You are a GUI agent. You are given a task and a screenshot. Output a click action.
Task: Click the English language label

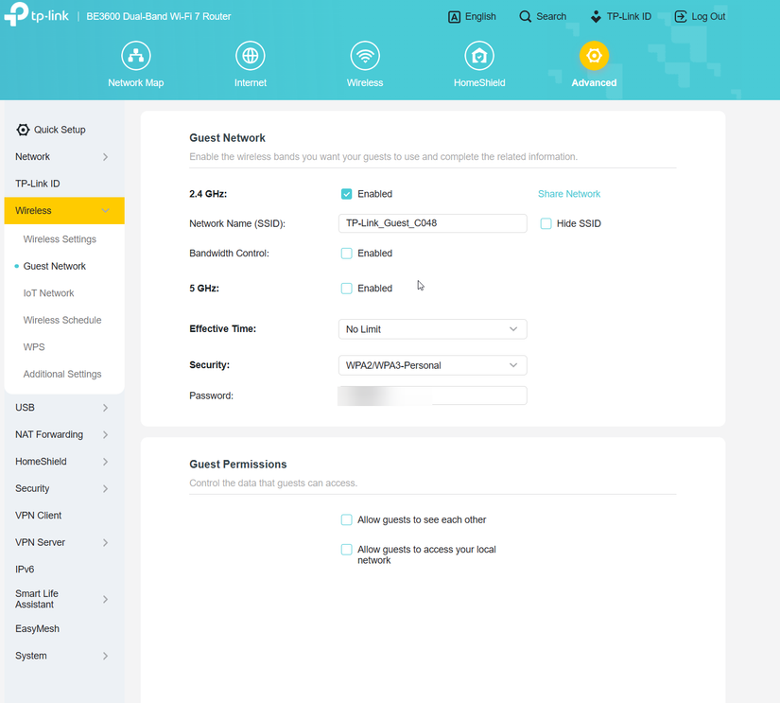click(480, 16)
